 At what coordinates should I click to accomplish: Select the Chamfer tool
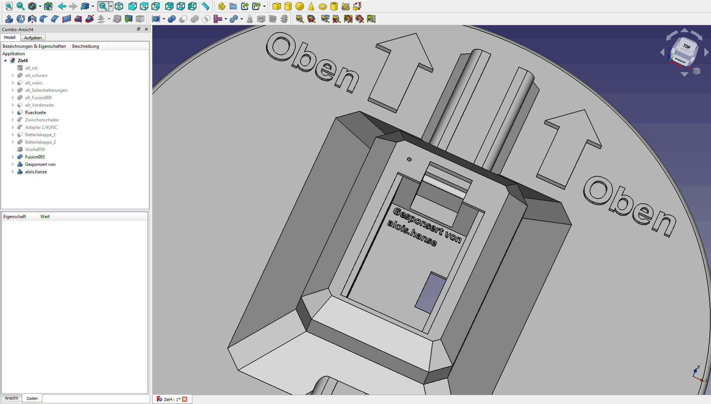55,19
